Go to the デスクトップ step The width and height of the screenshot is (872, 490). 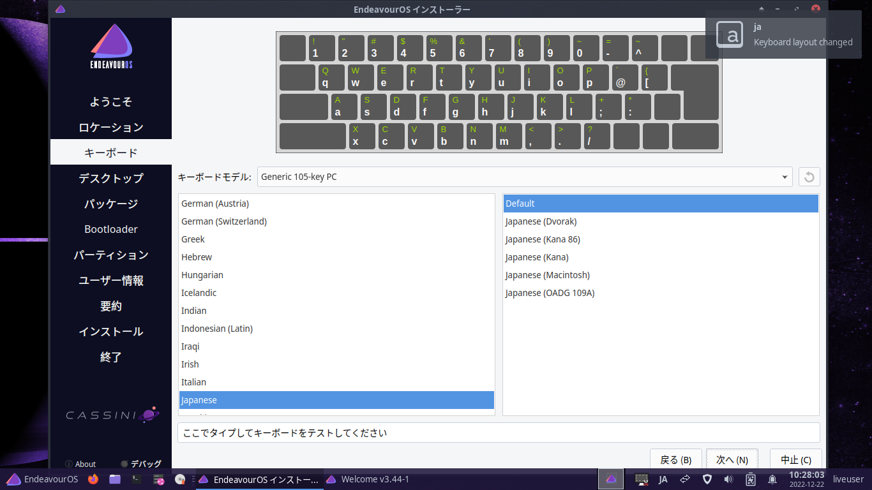tap(111, 178)
